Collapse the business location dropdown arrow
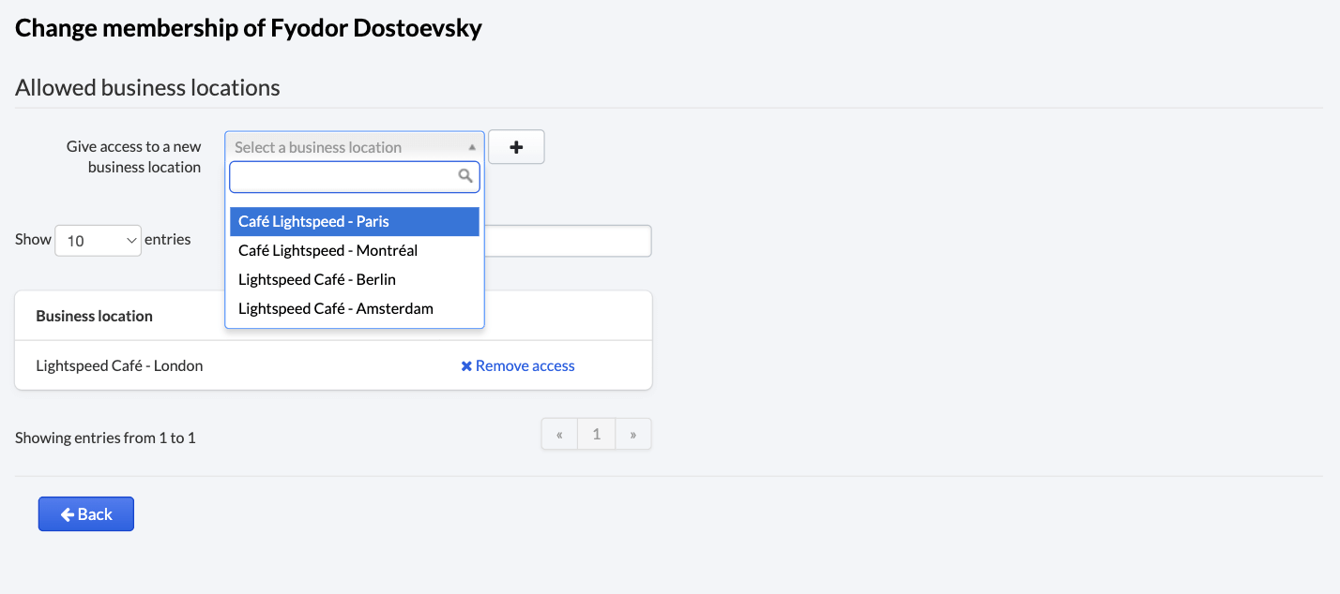 tap(472, 147)
